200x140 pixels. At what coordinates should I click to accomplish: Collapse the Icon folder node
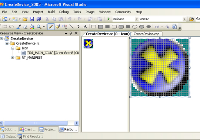(13, 48)
